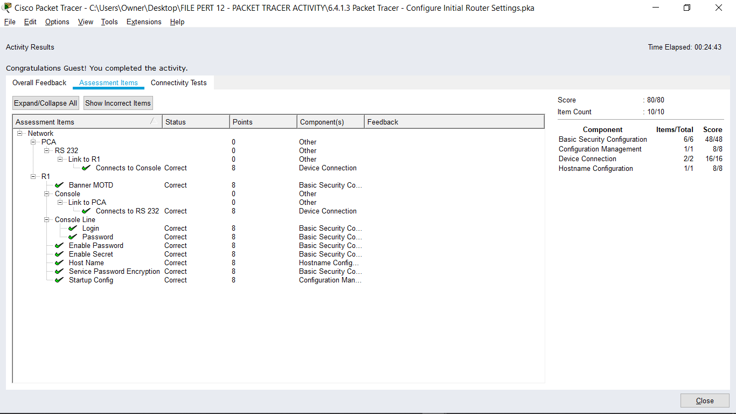
Task: Collapse the Console Line tree node
Action: pyautogui.click(x=47, y=219)
